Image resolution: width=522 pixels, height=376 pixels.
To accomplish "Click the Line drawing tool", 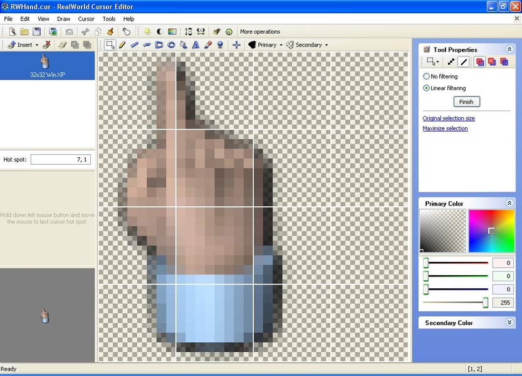I will [x=134, y=45].
